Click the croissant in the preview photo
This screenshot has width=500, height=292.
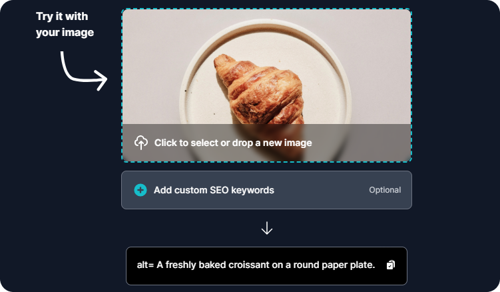pyautogui.click(x=260, y=91)
